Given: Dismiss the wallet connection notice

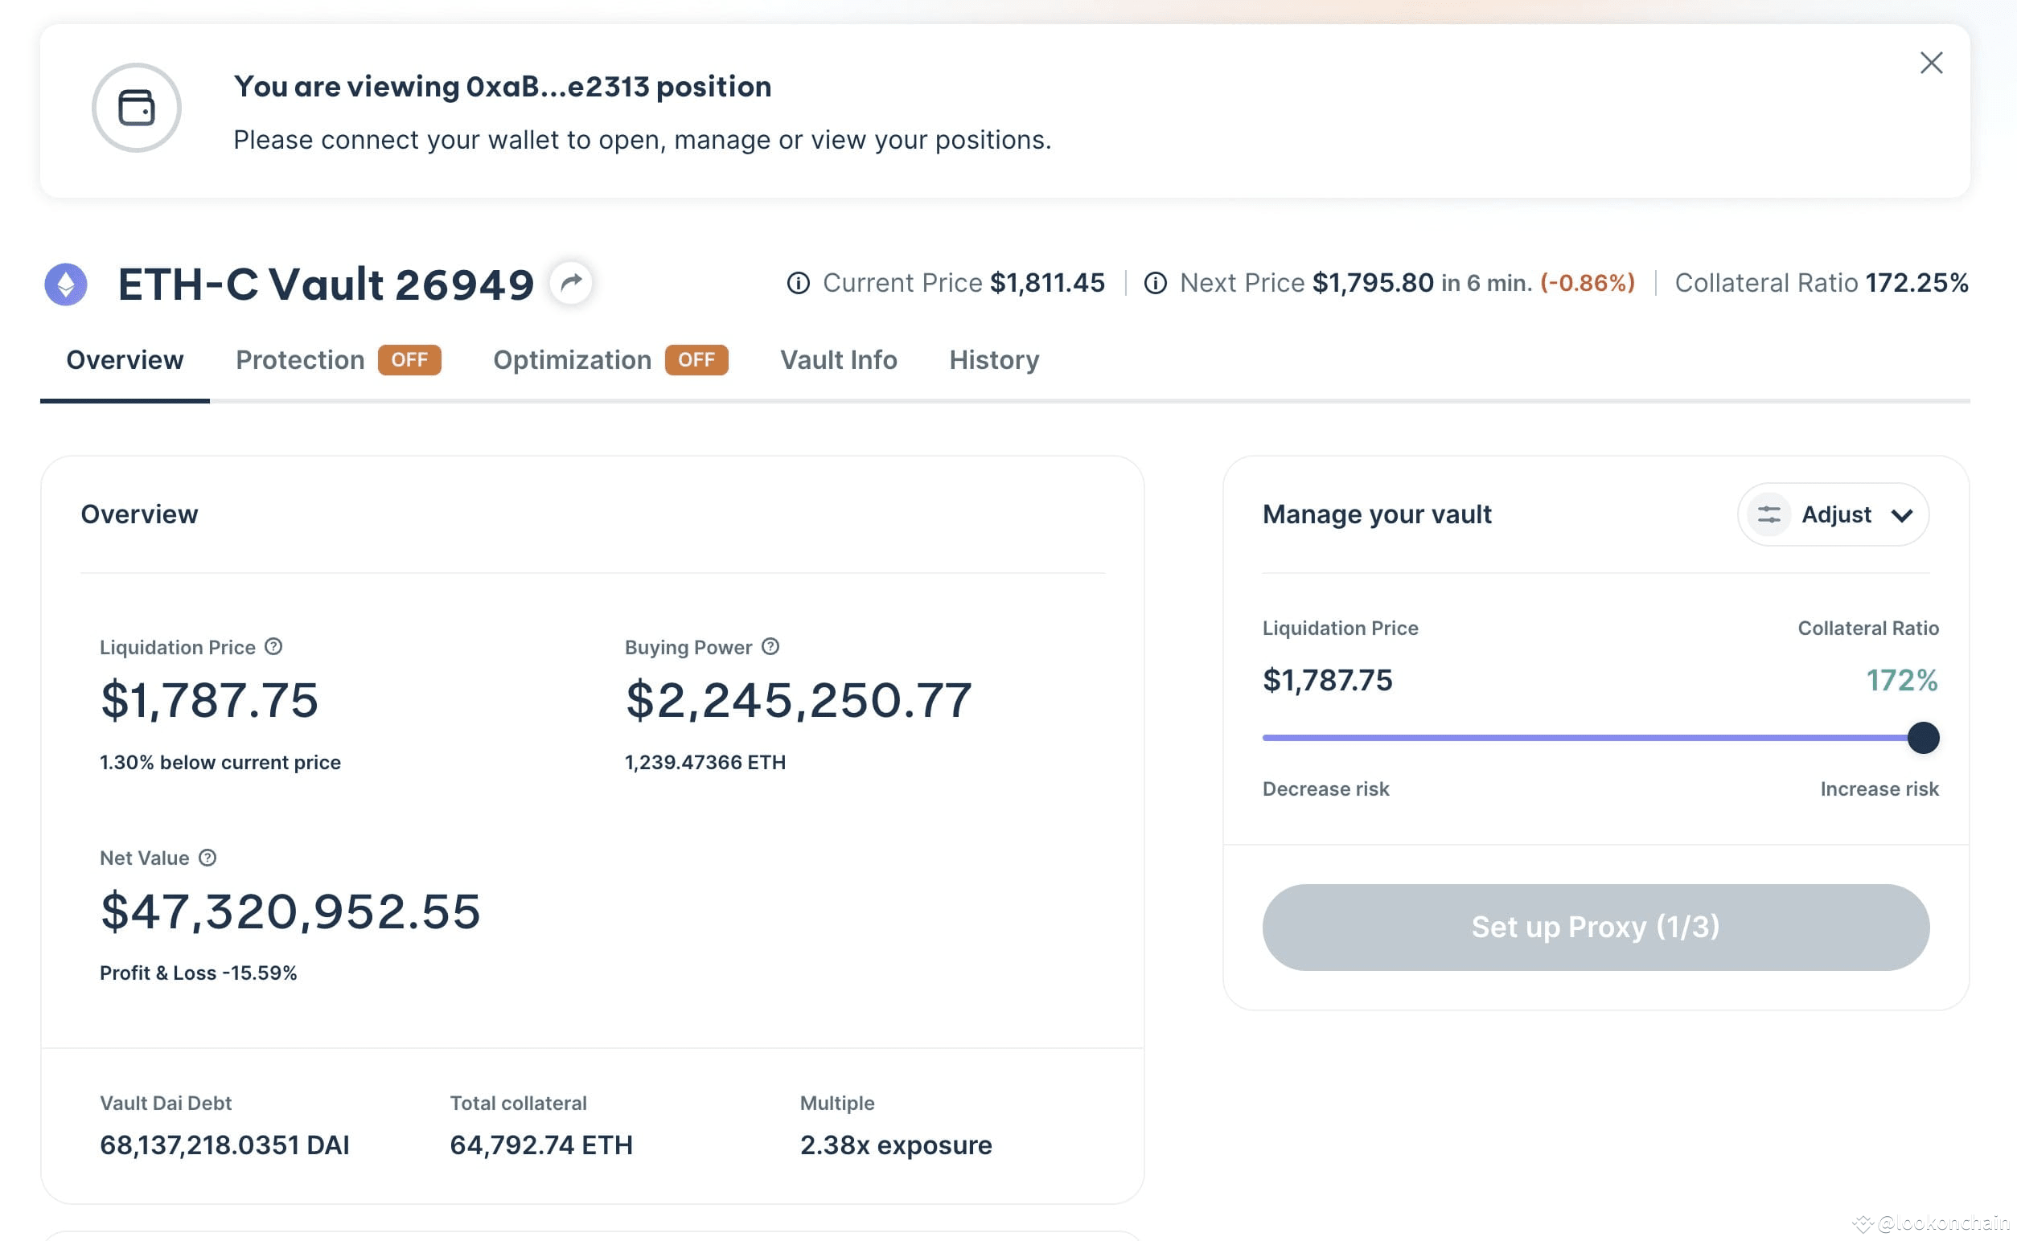Looking at the screenshot, I should [x=1931, y=63].
